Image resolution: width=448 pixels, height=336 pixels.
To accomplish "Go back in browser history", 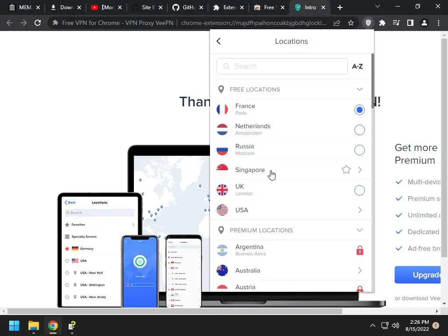I will tap(10, 23).
